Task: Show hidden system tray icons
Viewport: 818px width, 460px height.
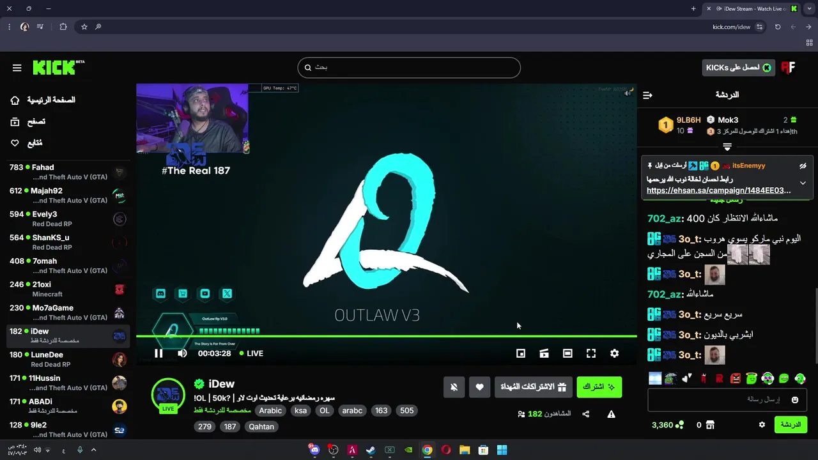Action: (x=93, y=450)
